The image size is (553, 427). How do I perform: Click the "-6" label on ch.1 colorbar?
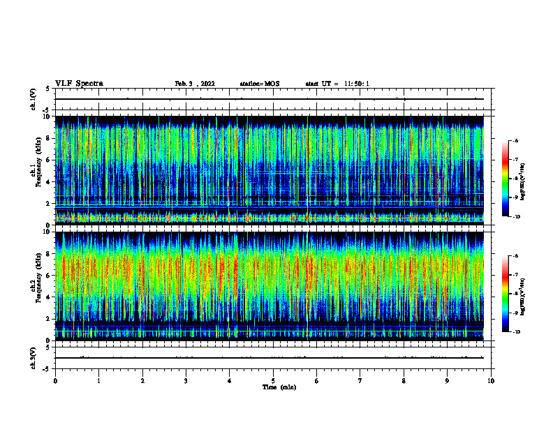pyautogui.click(x=515, y=141)
